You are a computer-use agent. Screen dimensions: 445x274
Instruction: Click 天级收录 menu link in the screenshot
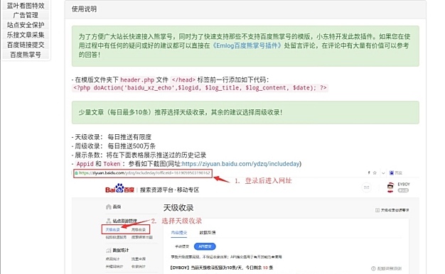tap(112, 230)
